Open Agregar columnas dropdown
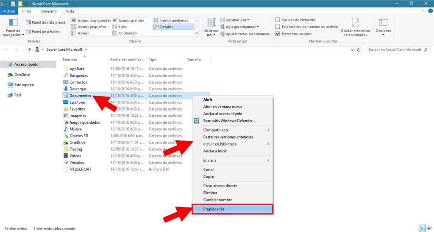 pyautogui.click(x=239, y=27)
